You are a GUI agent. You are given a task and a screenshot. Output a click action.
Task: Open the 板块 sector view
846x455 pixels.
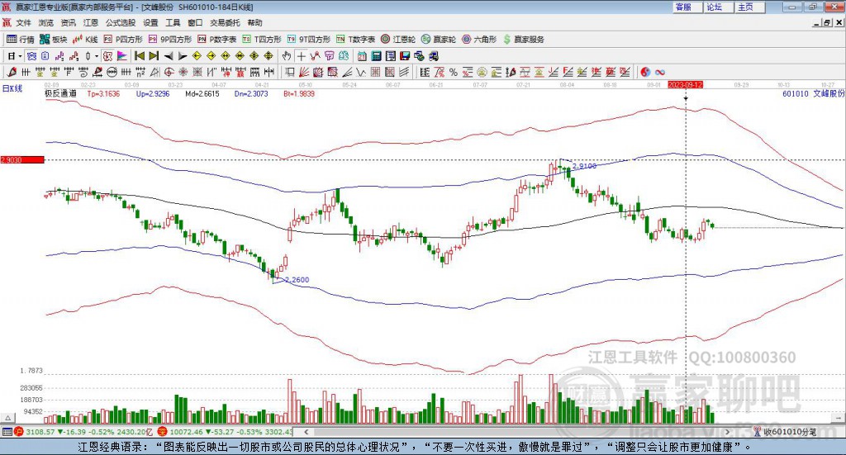(54, 40)
